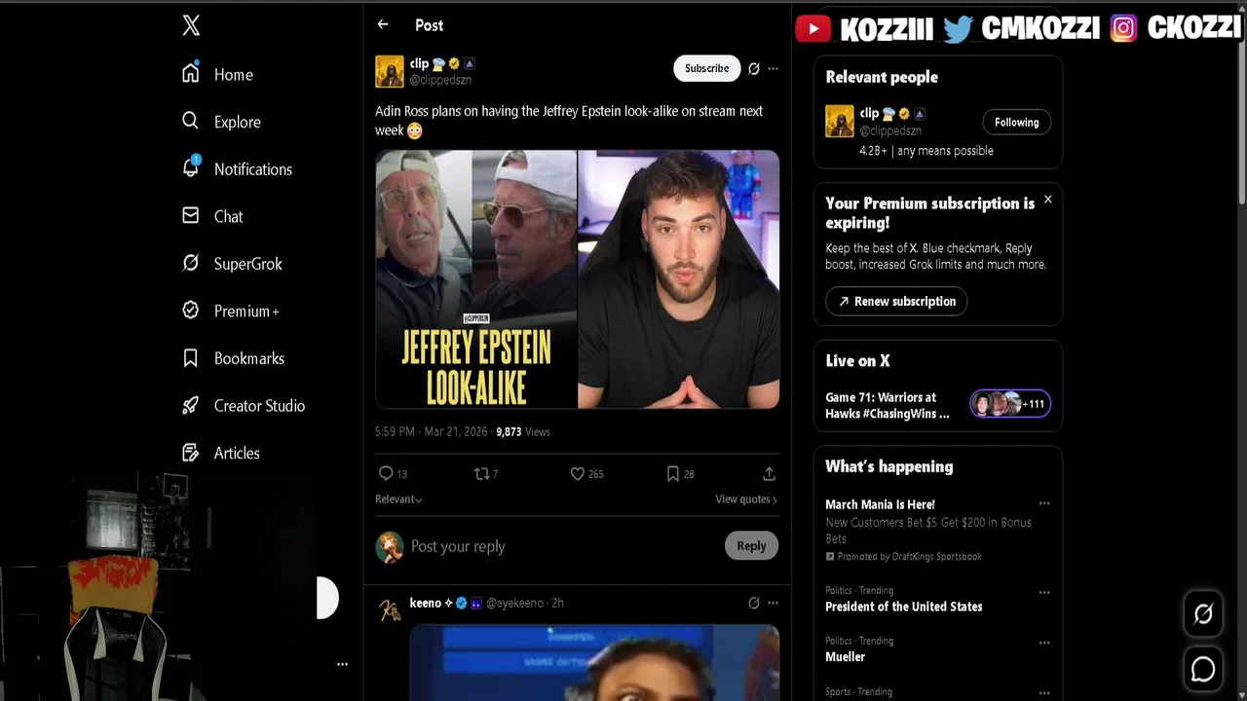Toggle the Following button for clip
The width and height of the screenshot is (1247, 701).
tap(1016, 122)
